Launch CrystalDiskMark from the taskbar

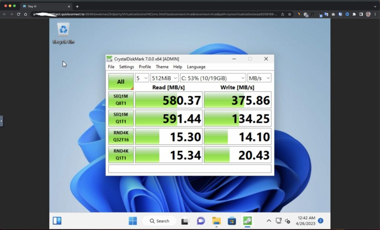pos(247,221)
